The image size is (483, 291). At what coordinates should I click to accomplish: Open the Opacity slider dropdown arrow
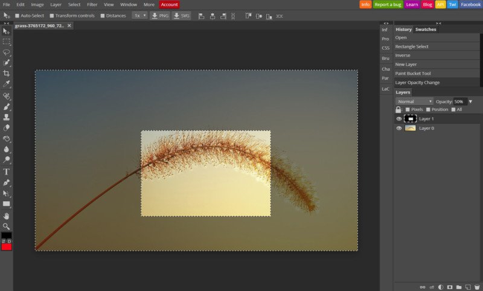click(470, 101)
